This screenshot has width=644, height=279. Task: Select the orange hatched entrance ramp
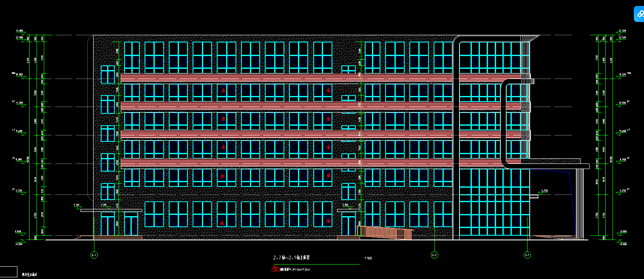click(x=385, y=233)
